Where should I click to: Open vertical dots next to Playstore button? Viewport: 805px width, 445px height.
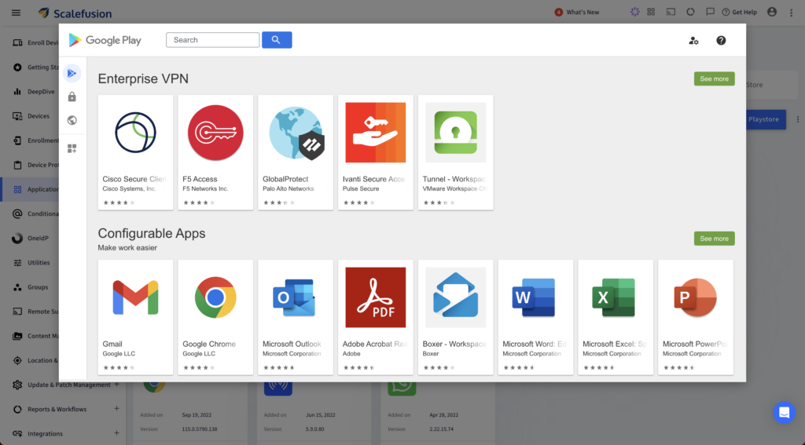[x=798, y=119]
